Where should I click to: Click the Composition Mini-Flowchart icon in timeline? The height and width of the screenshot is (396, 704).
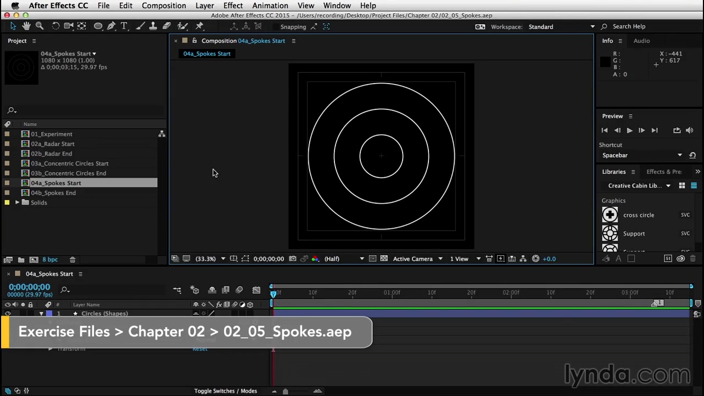click(x=177, y=290)
